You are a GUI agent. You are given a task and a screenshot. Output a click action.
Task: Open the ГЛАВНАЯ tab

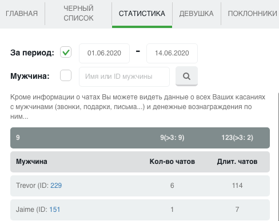(x=22, y=14)
